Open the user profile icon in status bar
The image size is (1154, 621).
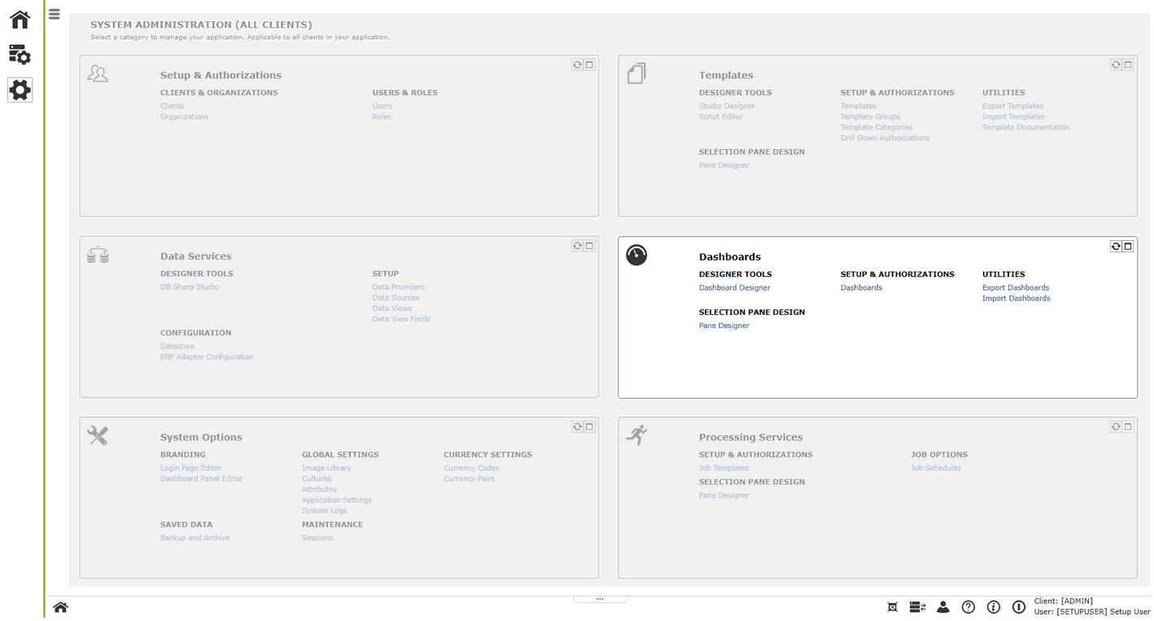943,607
